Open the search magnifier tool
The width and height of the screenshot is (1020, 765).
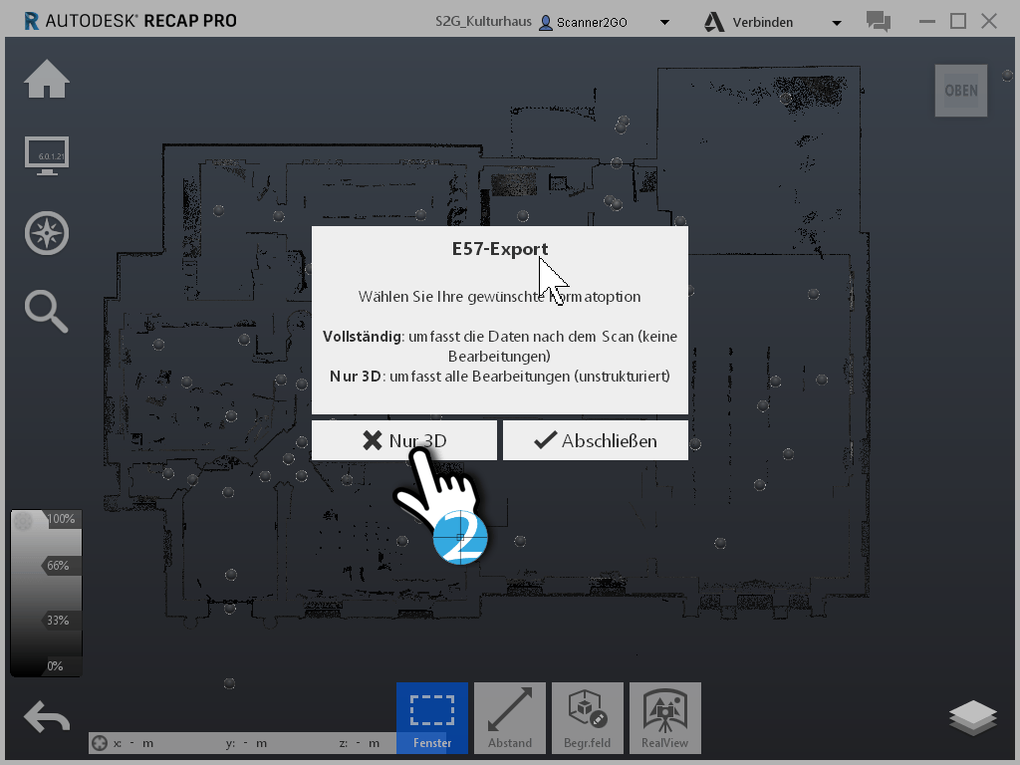pyautogui.click(x=47, y=312)
